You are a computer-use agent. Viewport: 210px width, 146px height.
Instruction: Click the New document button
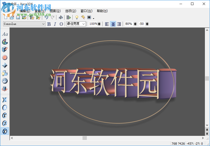[x=6, y=17]
